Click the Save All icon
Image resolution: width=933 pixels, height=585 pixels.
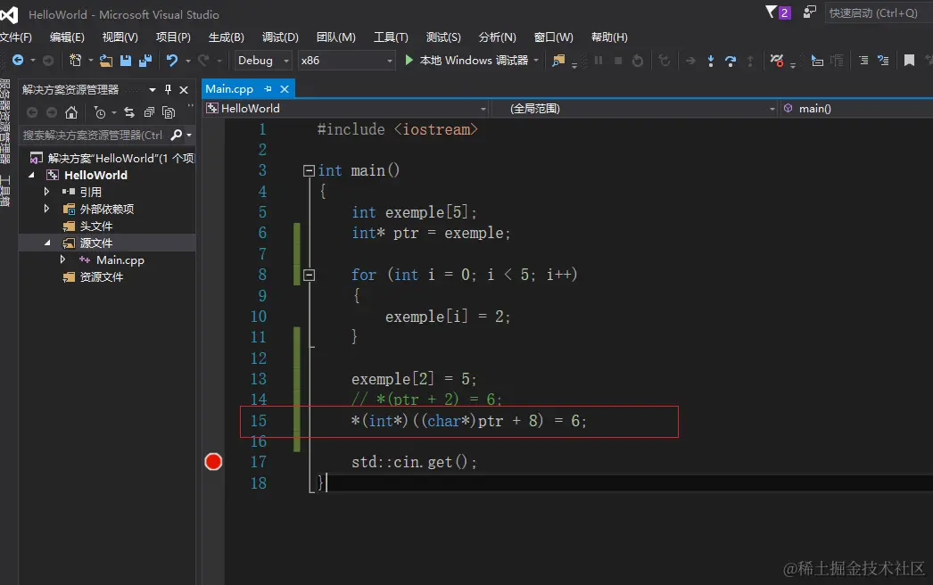click(145, 60)
